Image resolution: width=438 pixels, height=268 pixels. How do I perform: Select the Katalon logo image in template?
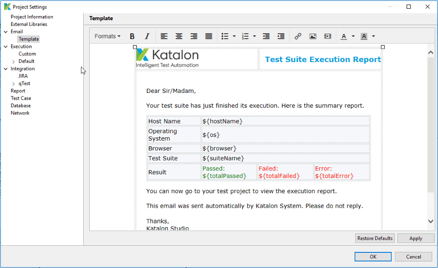tap(167, 58)
